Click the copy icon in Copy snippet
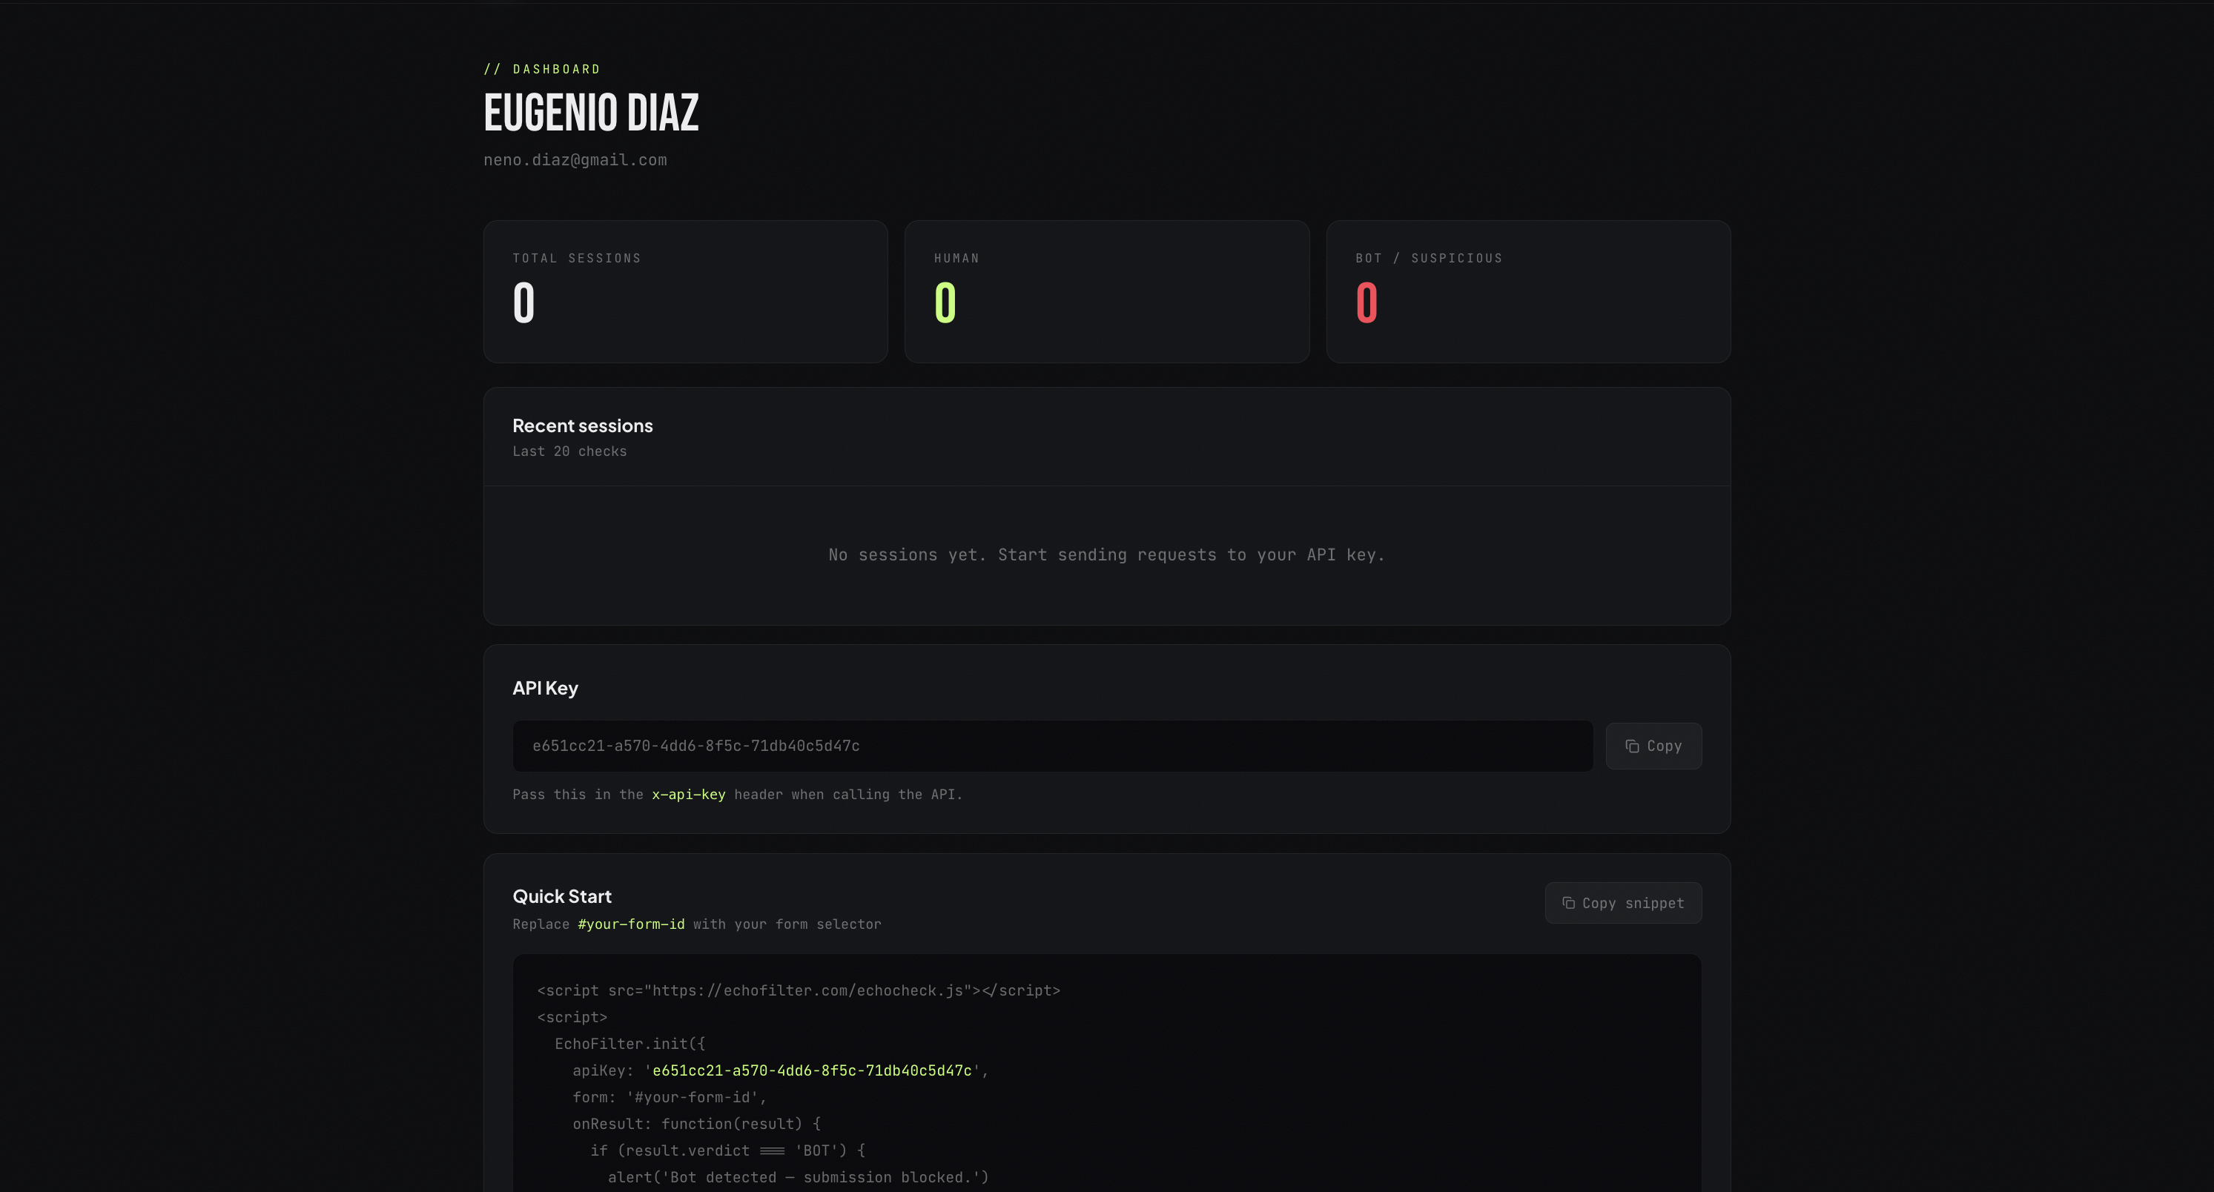The width and height of the screenshot is (2214, 1192). pyautogui.click(x=1567, y=902)
